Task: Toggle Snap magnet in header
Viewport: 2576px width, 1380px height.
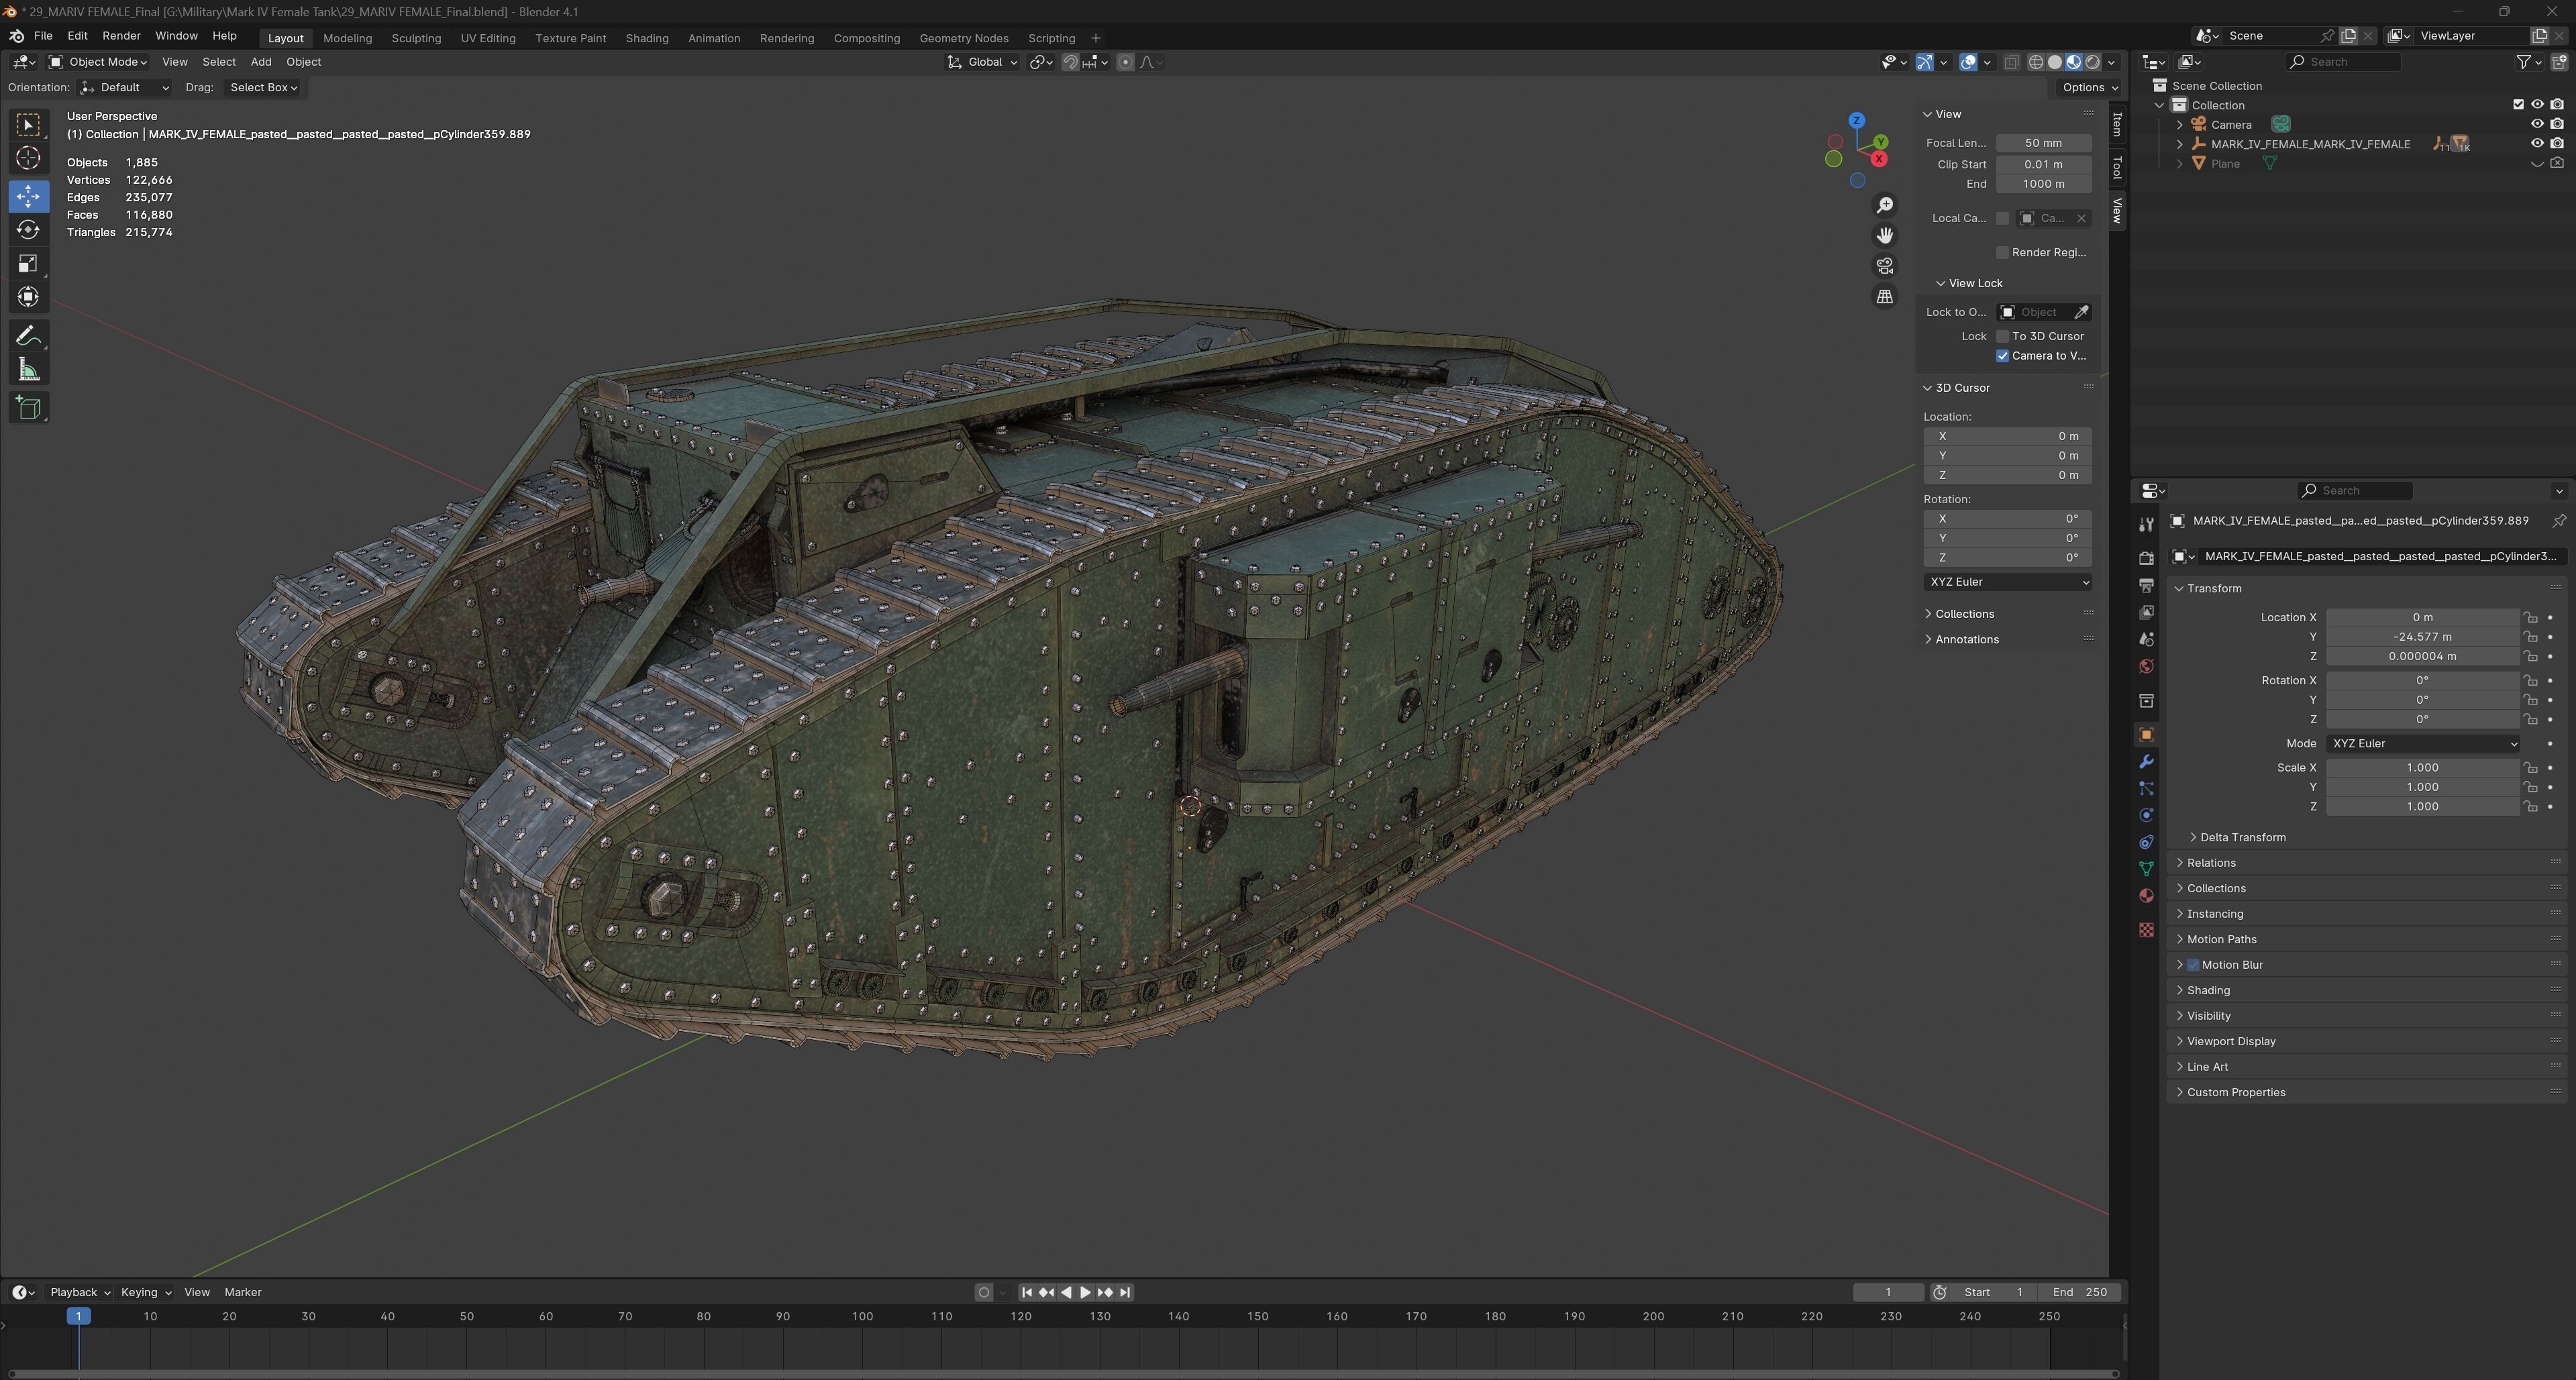Action: (x=1070, y=62)
